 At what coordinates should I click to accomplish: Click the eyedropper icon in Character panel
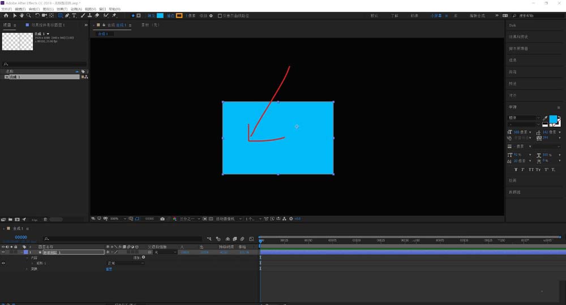(545, 118)
